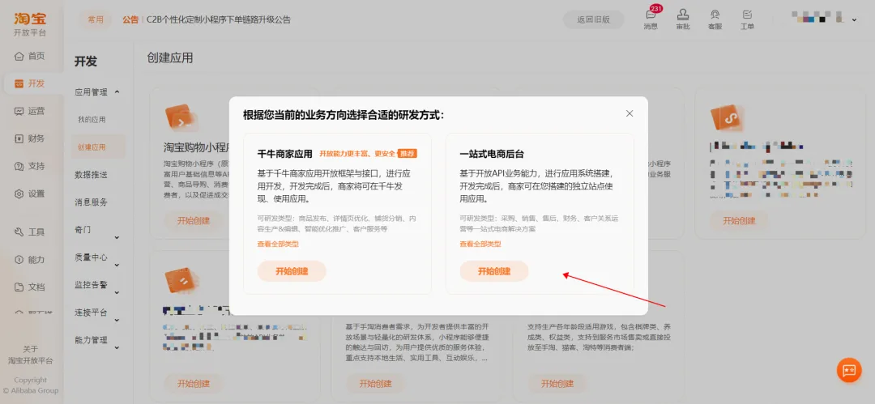
Task: Start creating 千牛商家应用
Action: (x=292, y=271)
